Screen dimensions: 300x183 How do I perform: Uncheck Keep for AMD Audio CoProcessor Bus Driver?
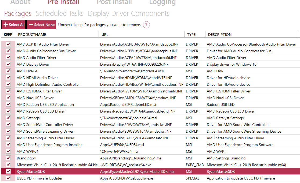(x=8, y=51)
